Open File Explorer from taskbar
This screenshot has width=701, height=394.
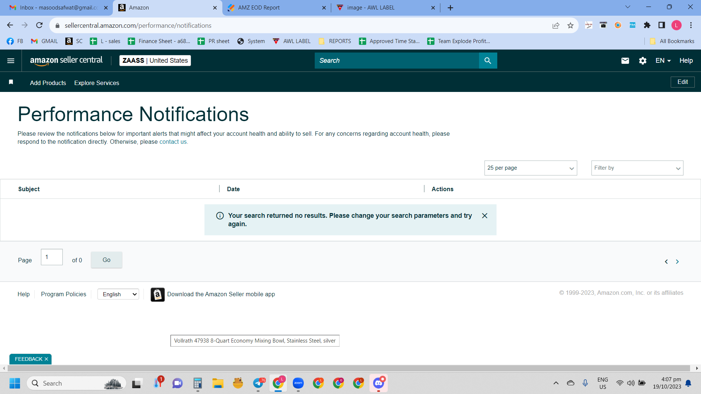(x=218, y=383)
